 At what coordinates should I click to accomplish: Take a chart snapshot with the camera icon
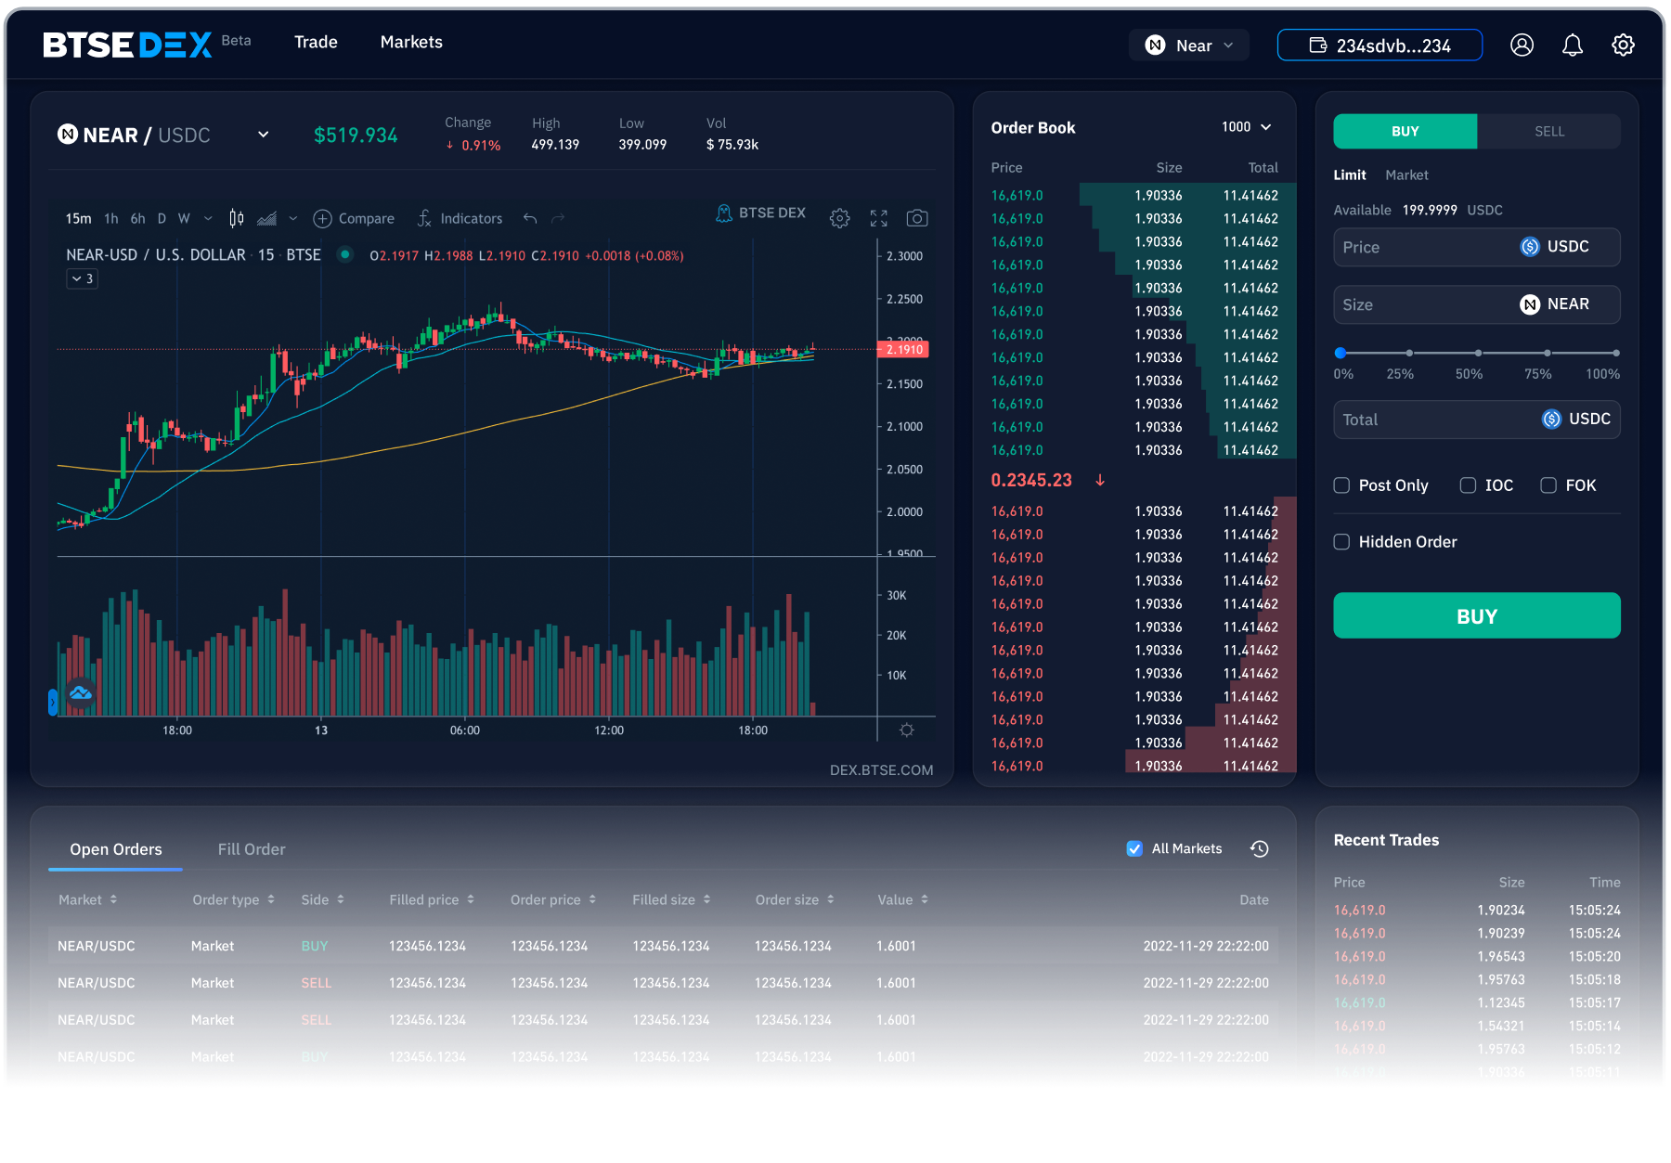(x=916, y=218)
